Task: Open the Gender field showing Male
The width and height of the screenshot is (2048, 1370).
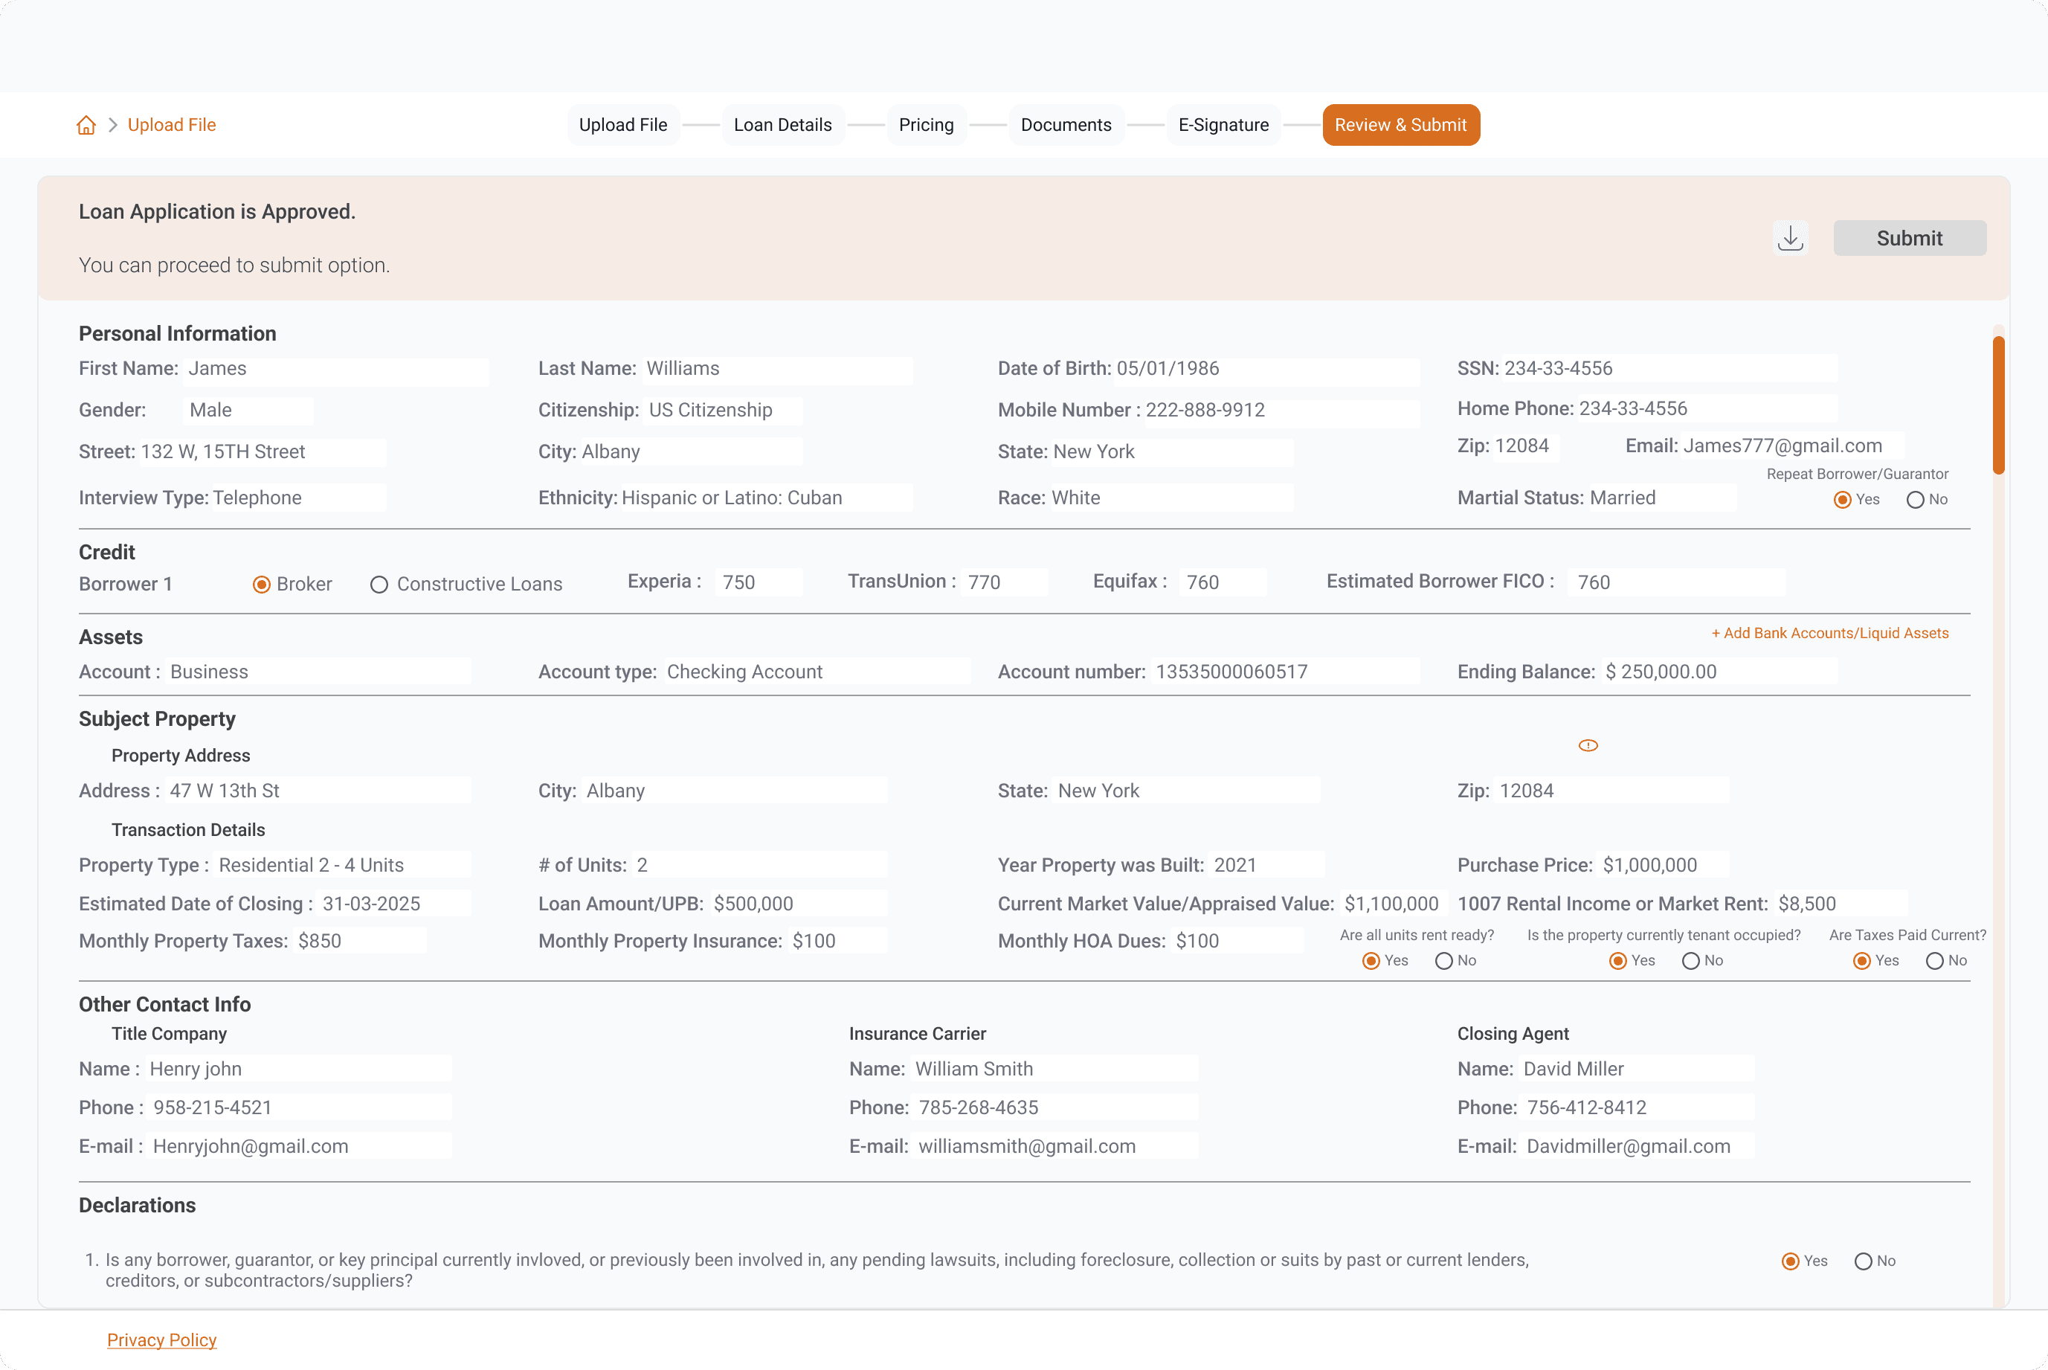Action: (x=248, y=411)
